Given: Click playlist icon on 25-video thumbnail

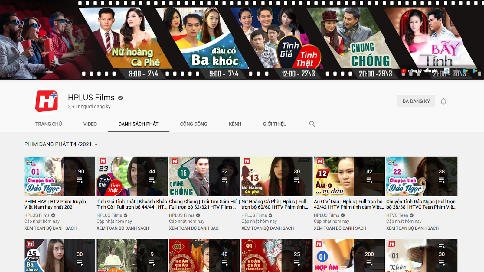Looking at the screenshot, I should [297, 263].
